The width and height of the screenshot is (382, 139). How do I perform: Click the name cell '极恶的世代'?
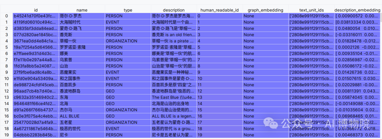[82, 128]
